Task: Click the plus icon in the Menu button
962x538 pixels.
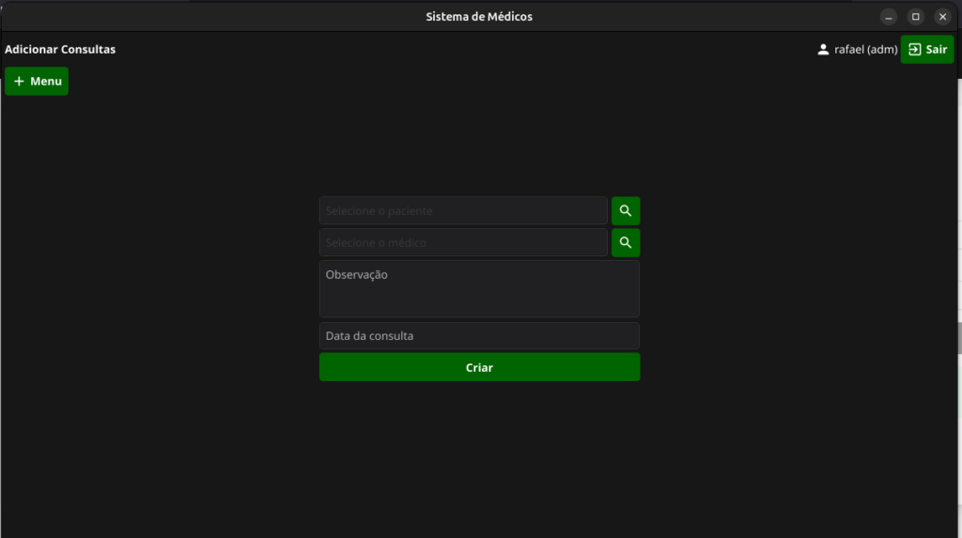Action: coord(19,82)
